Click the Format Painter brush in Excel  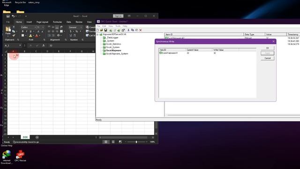(14, 36)
